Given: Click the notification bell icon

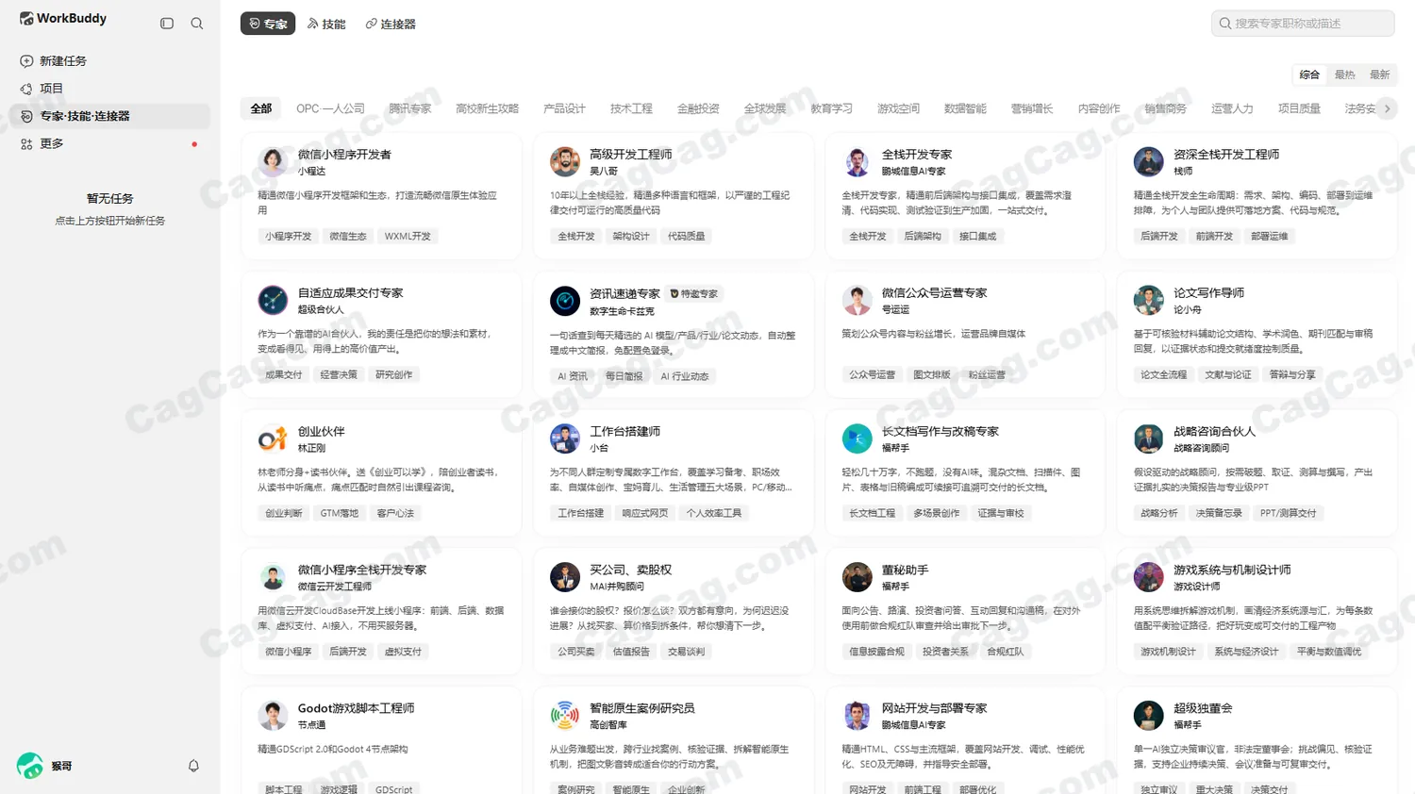Looking at the screenshot, I should coord(193,766).
